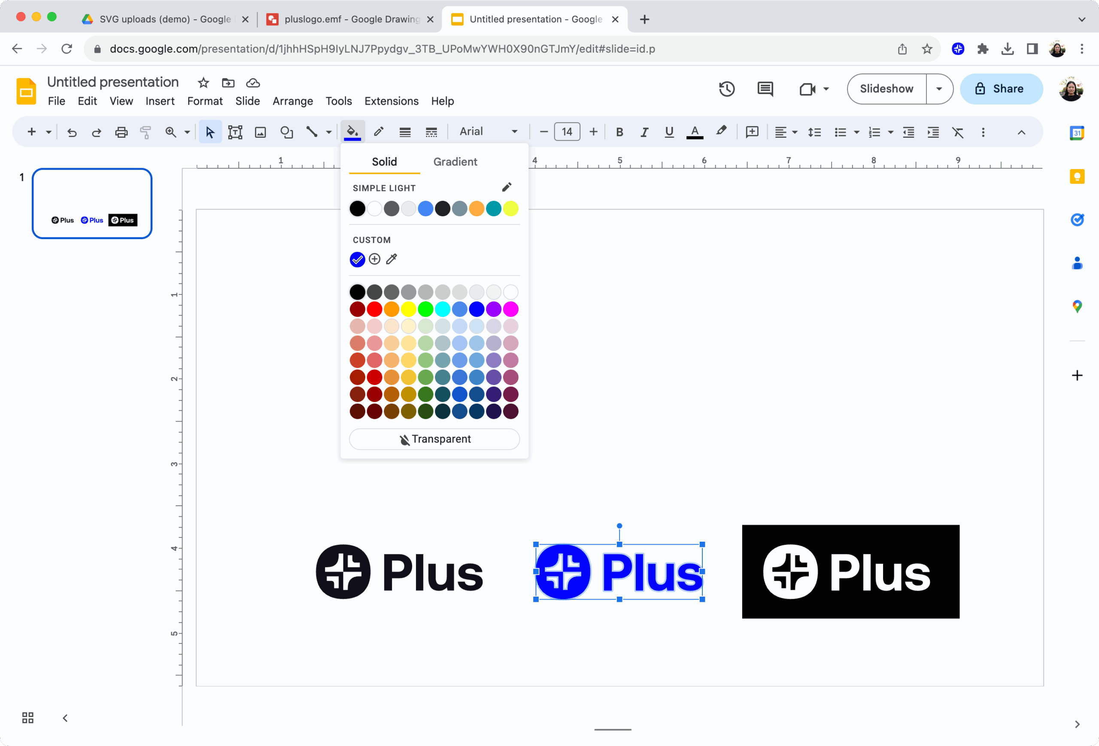This screenshot has width=1099, height=746.
Task: Open the zoom level dropdown arrow
Action: [x=187, y=132]
